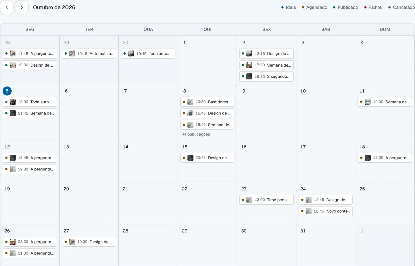
Task: Select day 9 in the calendar
Action: coord(244,91)
